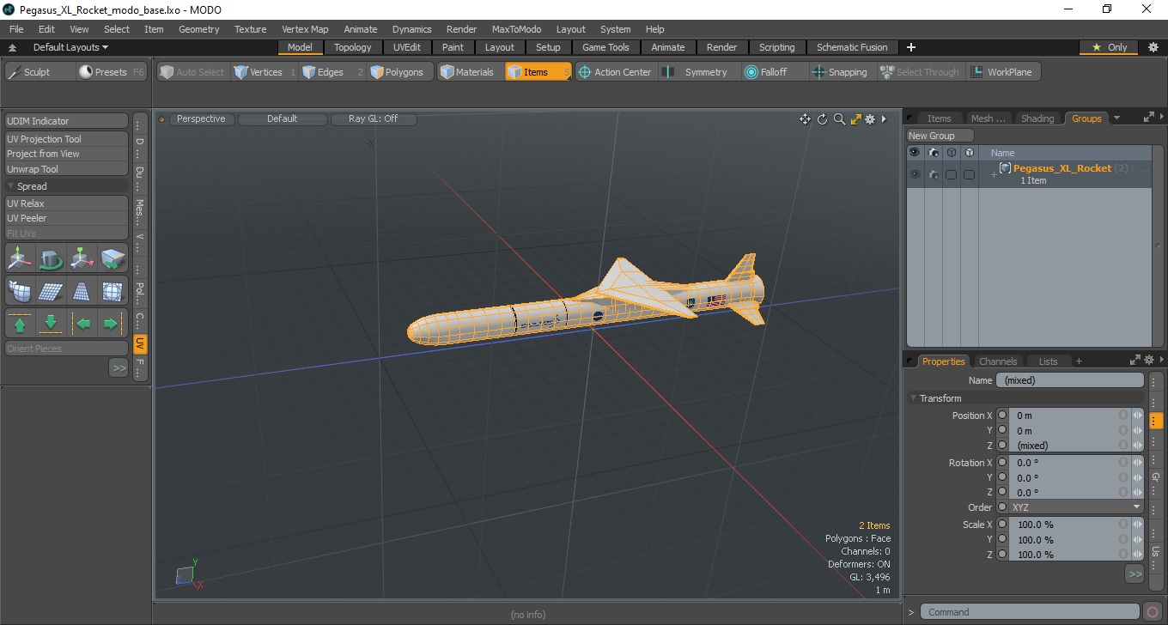Click the Project from View button

pos(67,154)
